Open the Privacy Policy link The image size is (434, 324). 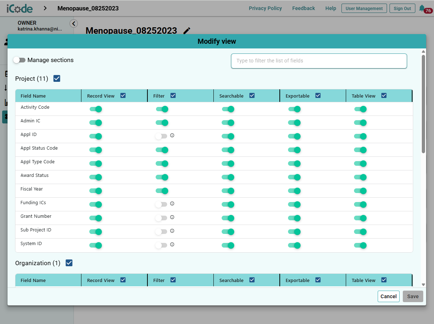pos(265,8)
